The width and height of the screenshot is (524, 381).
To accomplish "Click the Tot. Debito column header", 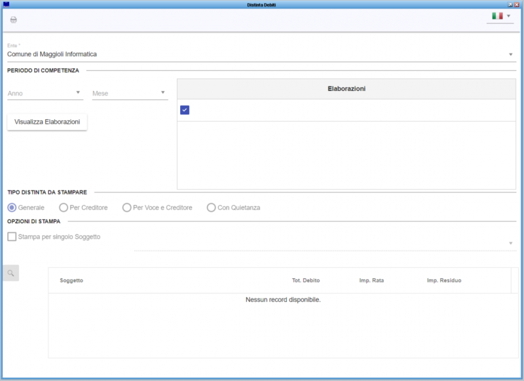I will click(x=305, y=281).
